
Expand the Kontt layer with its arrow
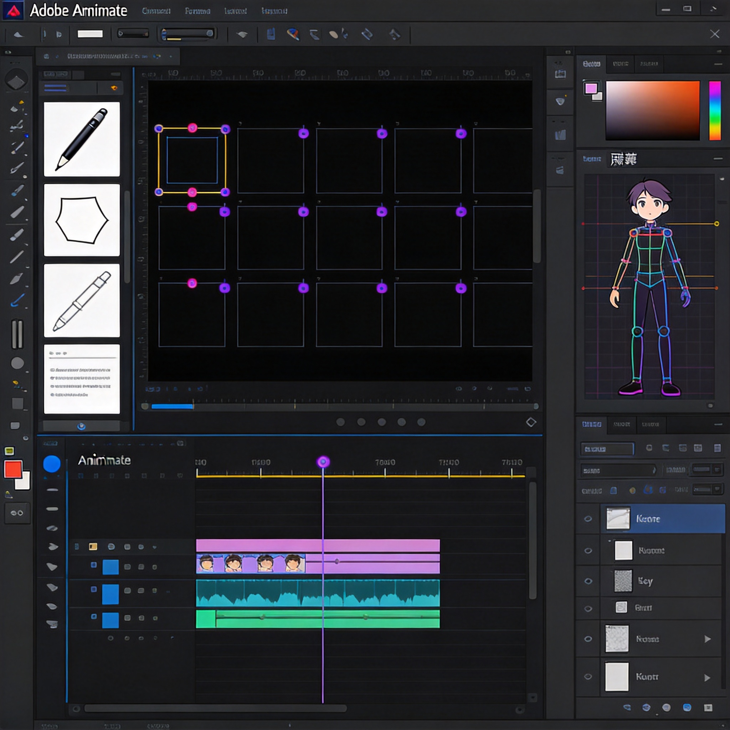coord(707,678)
